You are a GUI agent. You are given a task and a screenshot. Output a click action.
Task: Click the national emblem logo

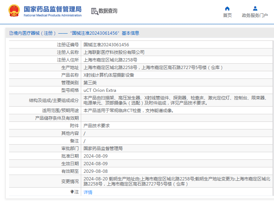point(14,10)
